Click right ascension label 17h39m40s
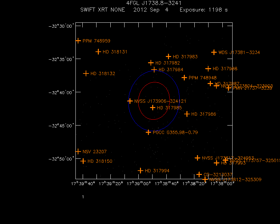Image resolution: width=280 pixels, height=224 pixels. click(83, 183)
